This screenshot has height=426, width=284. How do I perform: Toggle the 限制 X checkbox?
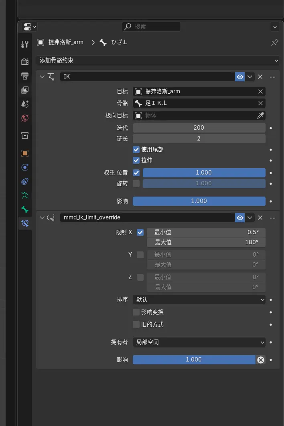pos(140,233)
